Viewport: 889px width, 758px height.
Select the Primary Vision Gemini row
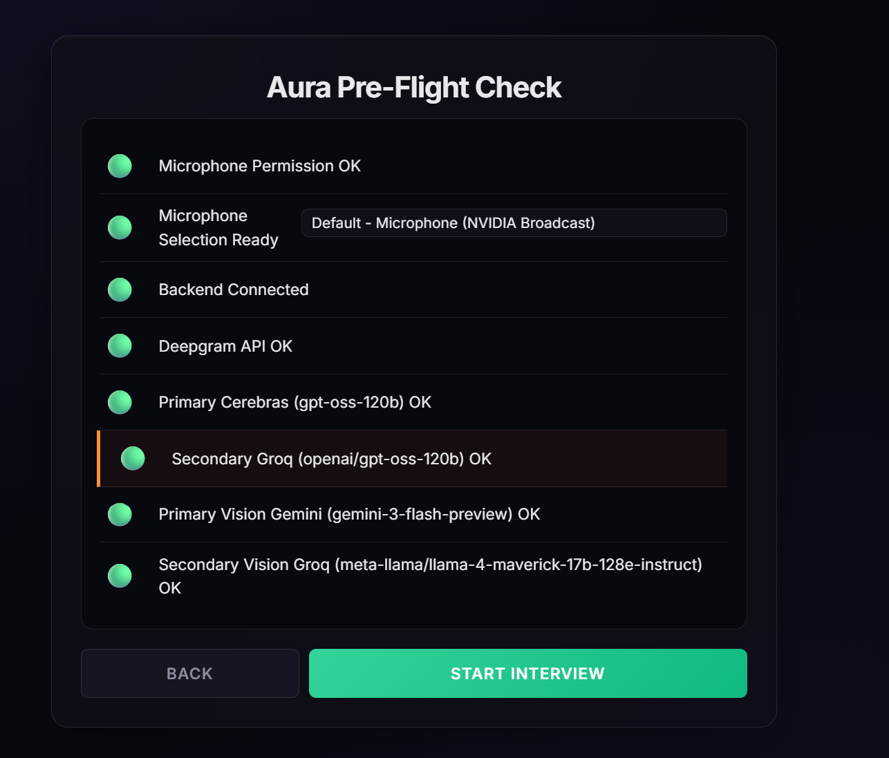(x=413, y=515)
